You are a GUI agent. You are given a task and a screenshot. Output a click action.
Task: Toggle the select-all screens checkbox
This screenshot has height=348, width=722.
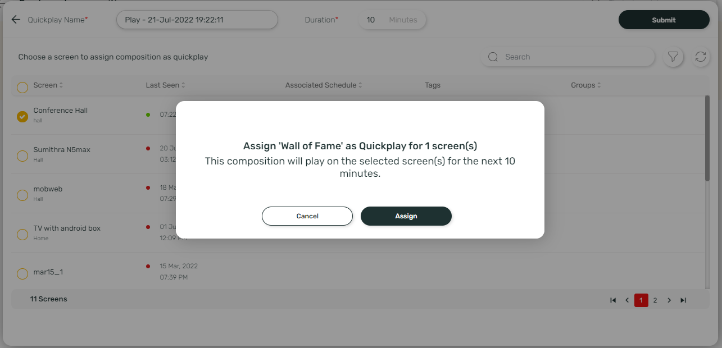[x=22, y=88]
